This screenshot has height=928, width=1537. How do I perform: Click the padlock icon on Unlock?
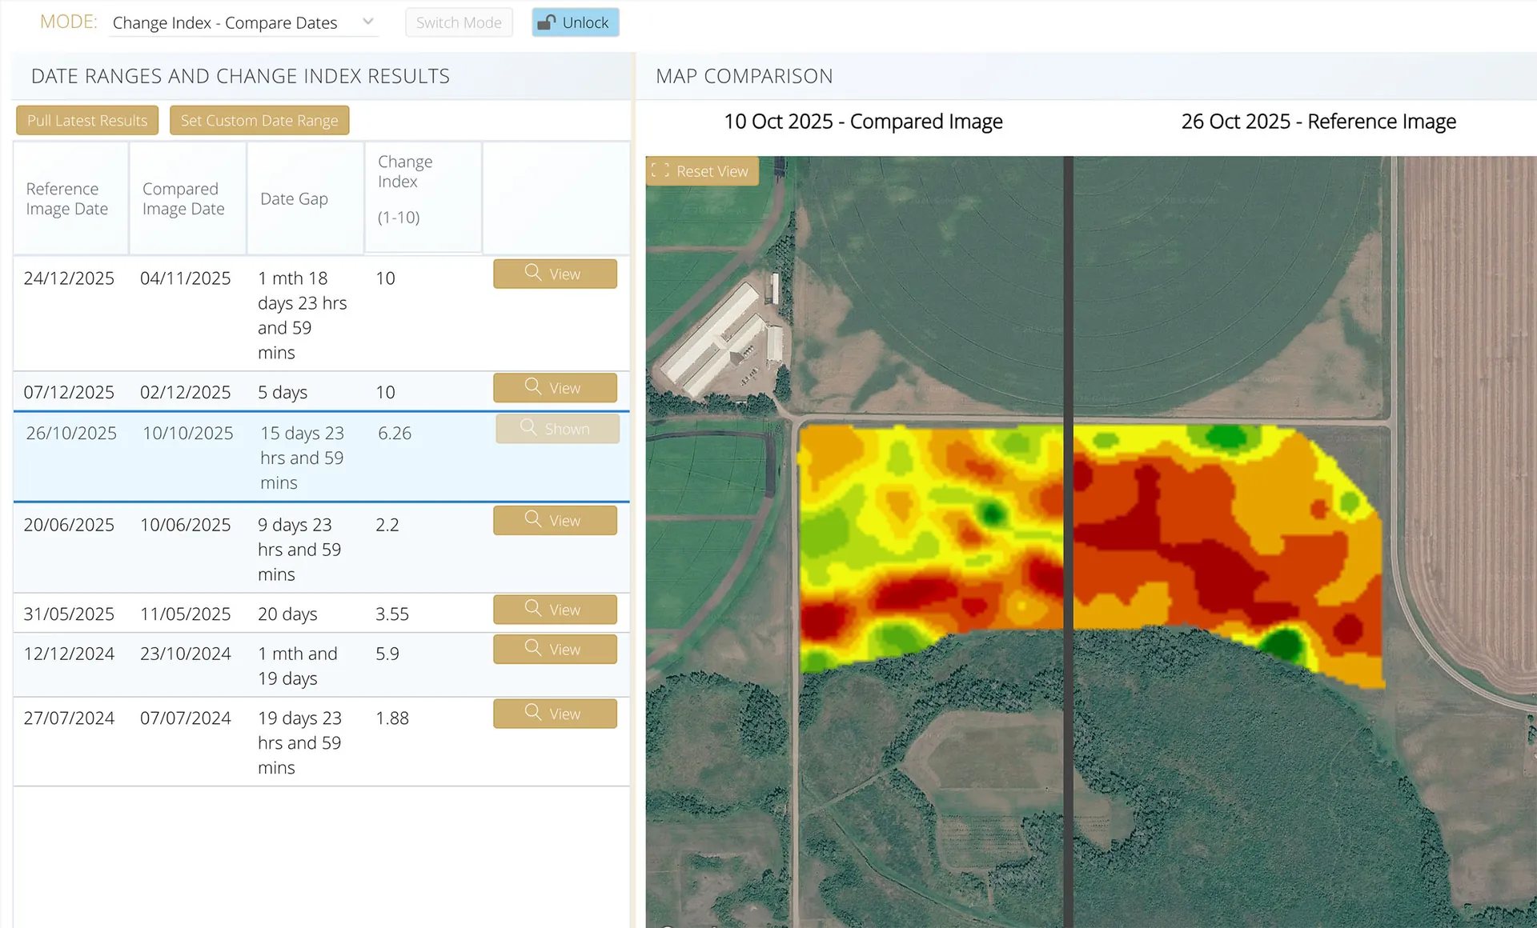pyautogui.click(x=547, y=22)
